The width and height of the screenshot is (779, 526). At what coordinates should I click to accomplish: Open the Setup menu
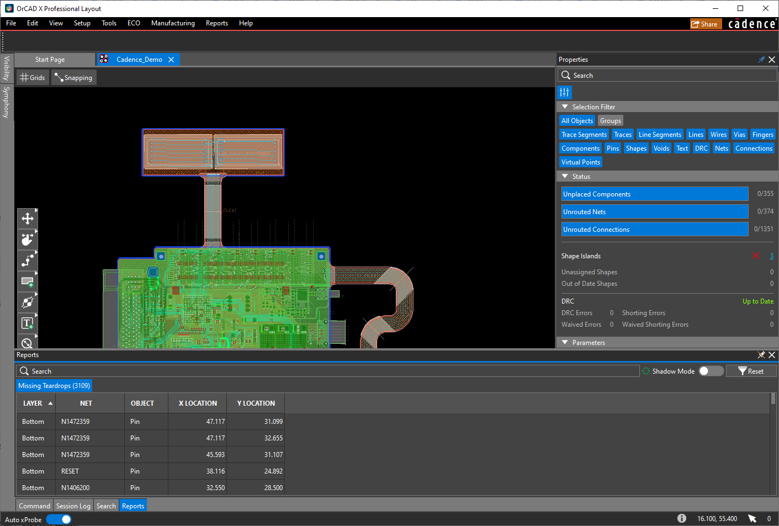[x=82, y=23]
